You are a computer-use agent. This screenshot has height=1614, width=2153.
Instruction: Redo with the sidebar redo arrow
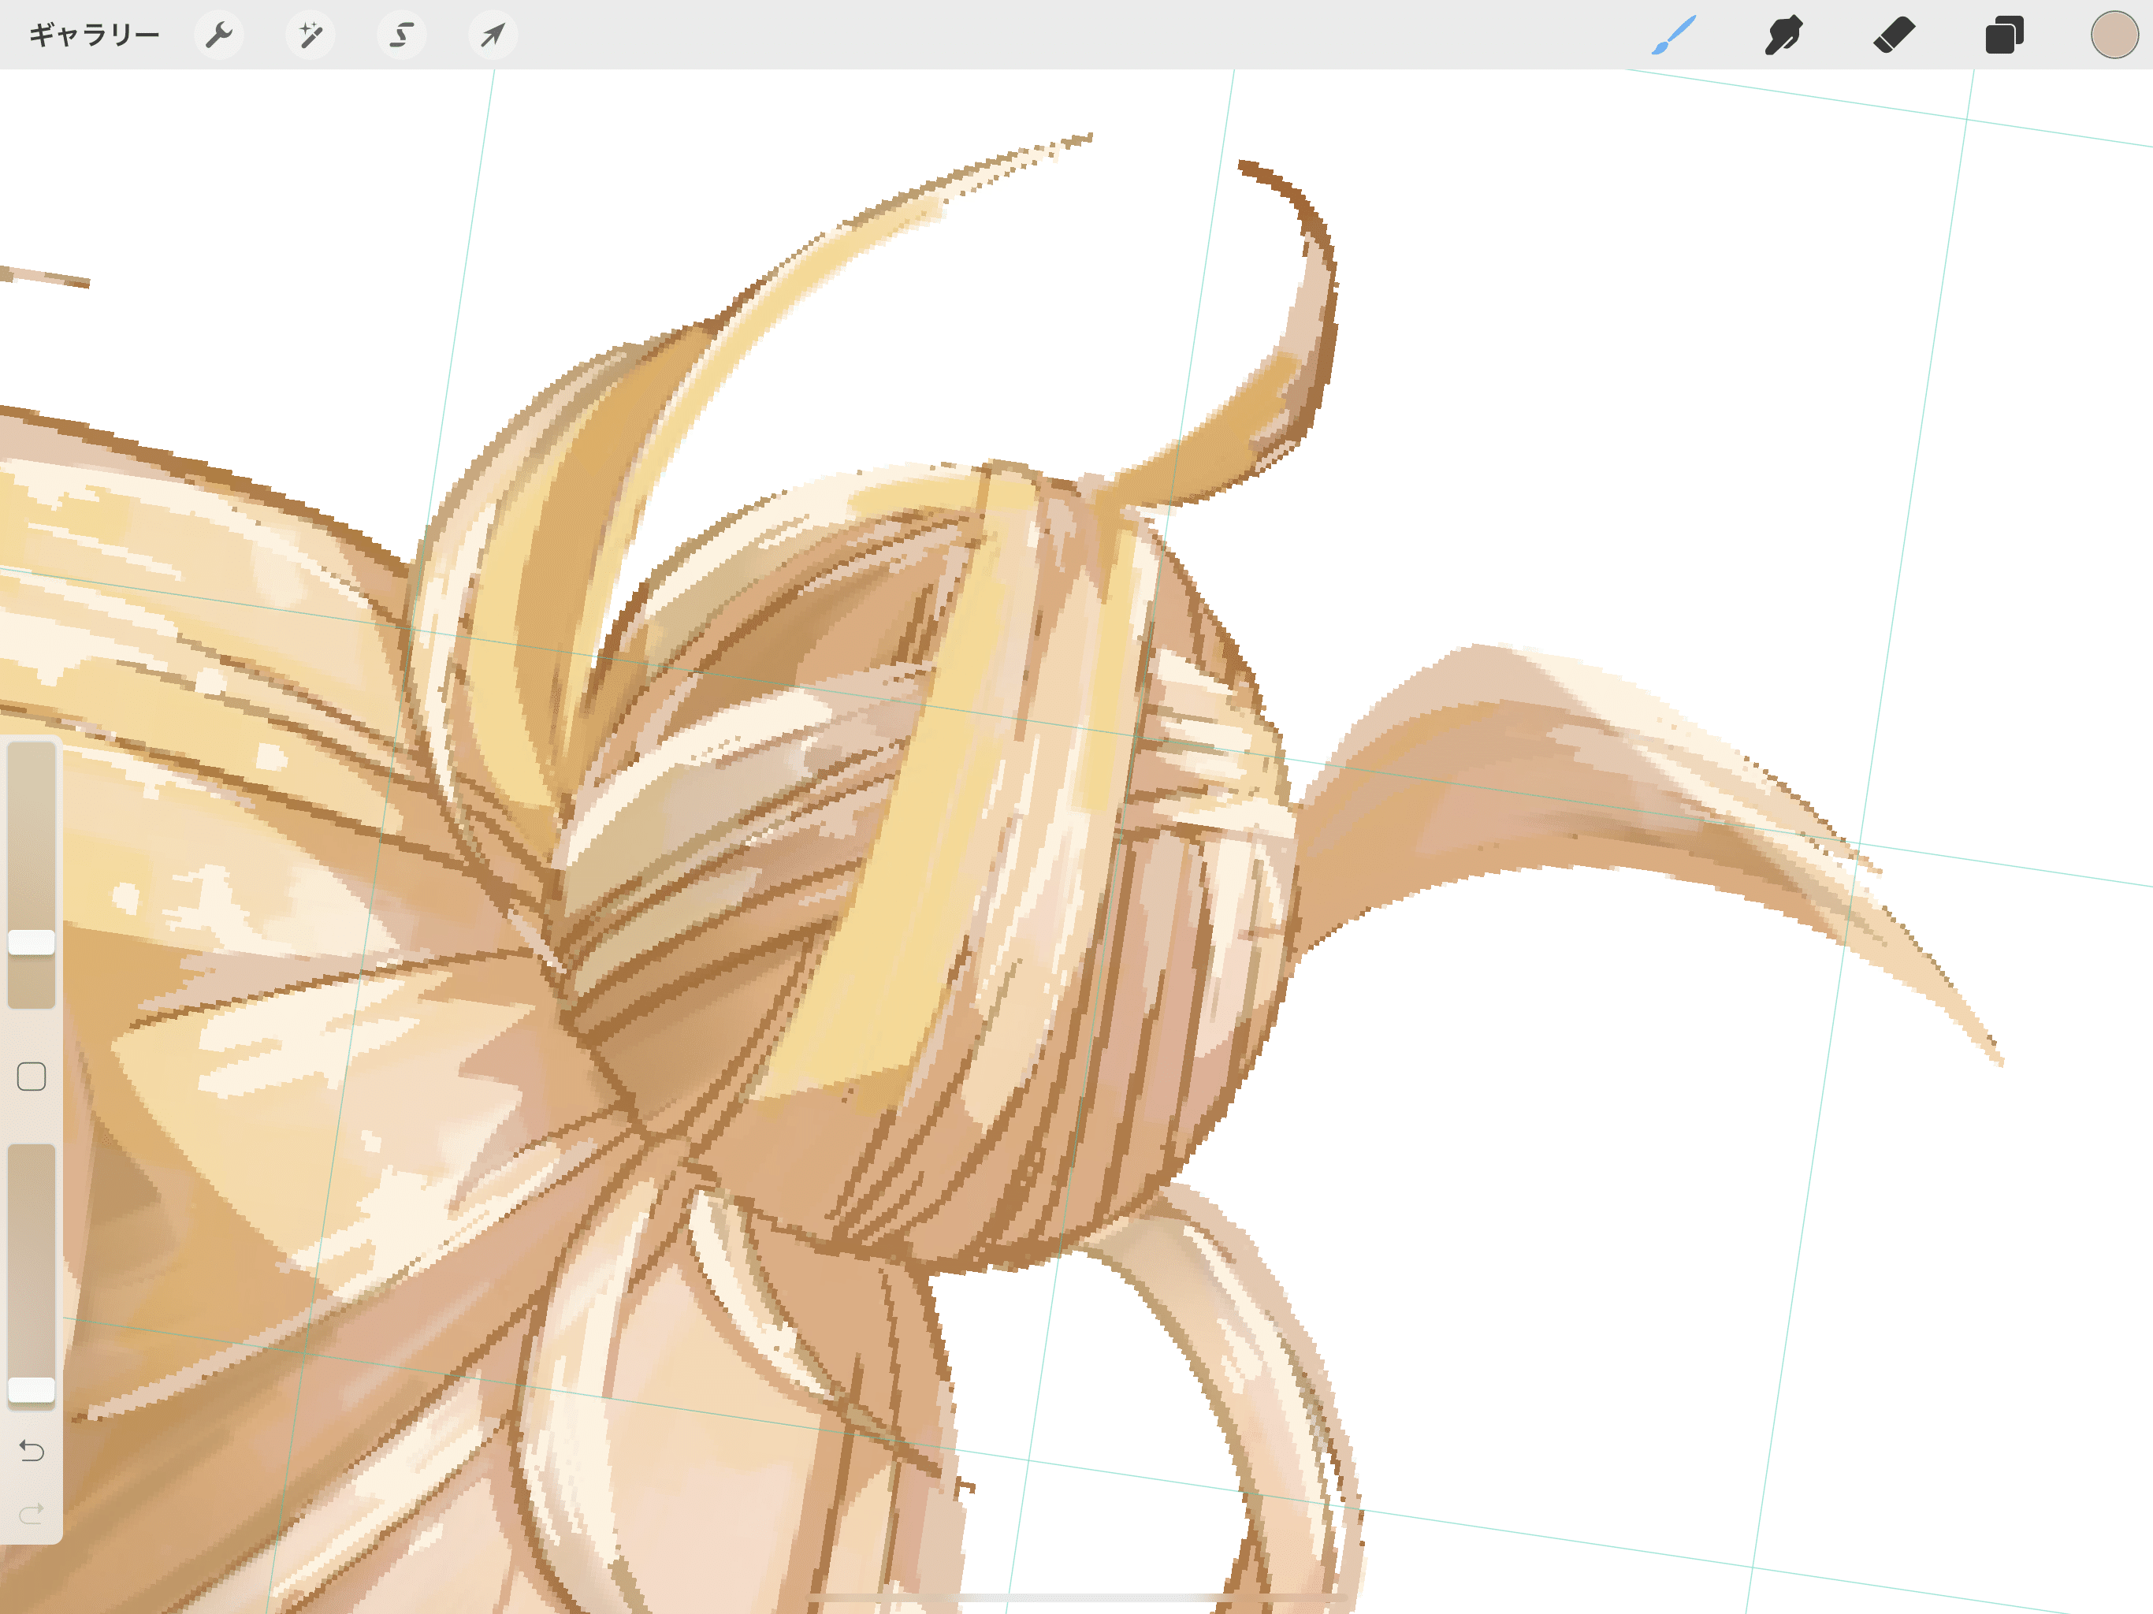coord(32,1513)
